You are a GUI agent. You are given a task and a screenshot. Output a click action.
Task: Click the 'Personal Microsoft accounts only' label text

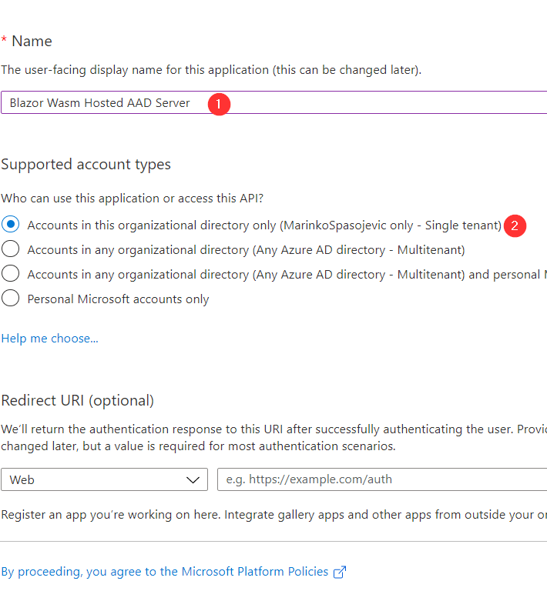point(118,299)
